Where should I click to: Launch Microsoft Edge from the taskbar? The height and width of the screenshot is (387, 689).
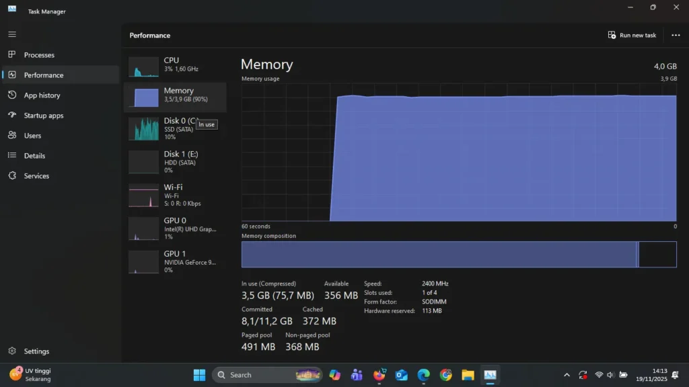(x=423, y=374)
